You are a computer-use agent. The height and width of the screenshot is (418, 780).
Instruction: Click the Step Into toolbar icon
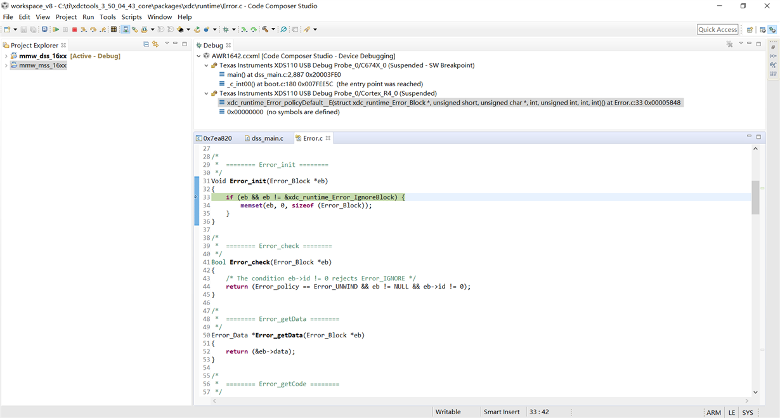[x=84, y=29]
